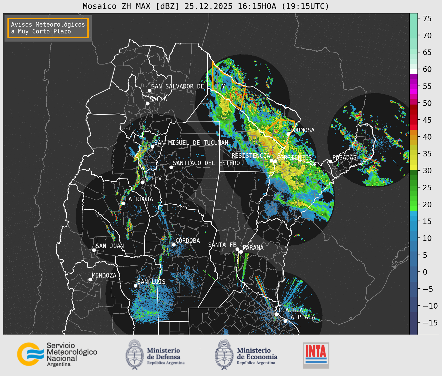Click the LA PLATA label text

301,317
